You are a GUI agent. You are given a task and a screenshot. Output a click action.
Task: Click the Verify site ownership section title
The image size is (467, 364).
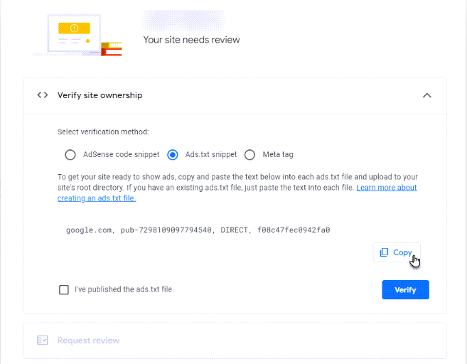coord(100,95)
